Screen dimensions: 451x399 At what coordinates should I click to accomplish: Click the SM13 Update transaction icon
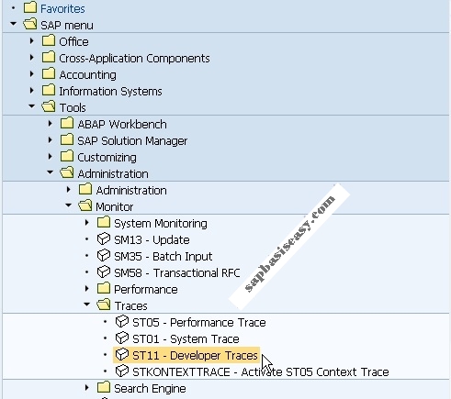pyautogui.click(x=104, y=238)
